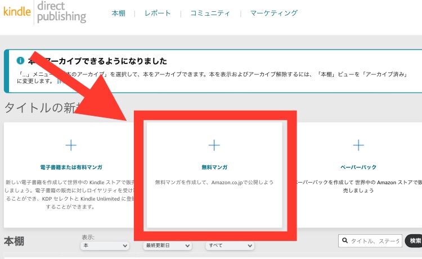Open the すべて filter dropdown

(x=230, y=246)
